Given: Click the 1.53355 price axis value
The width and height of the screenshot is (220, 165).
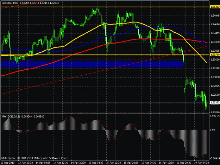Looking at the screenshot, I should click(215, 68).
